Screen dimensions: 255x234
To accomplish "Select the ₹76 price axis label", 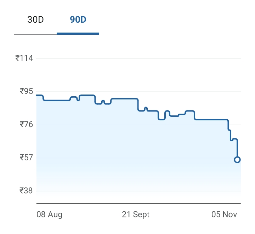I will coord(26,124).
